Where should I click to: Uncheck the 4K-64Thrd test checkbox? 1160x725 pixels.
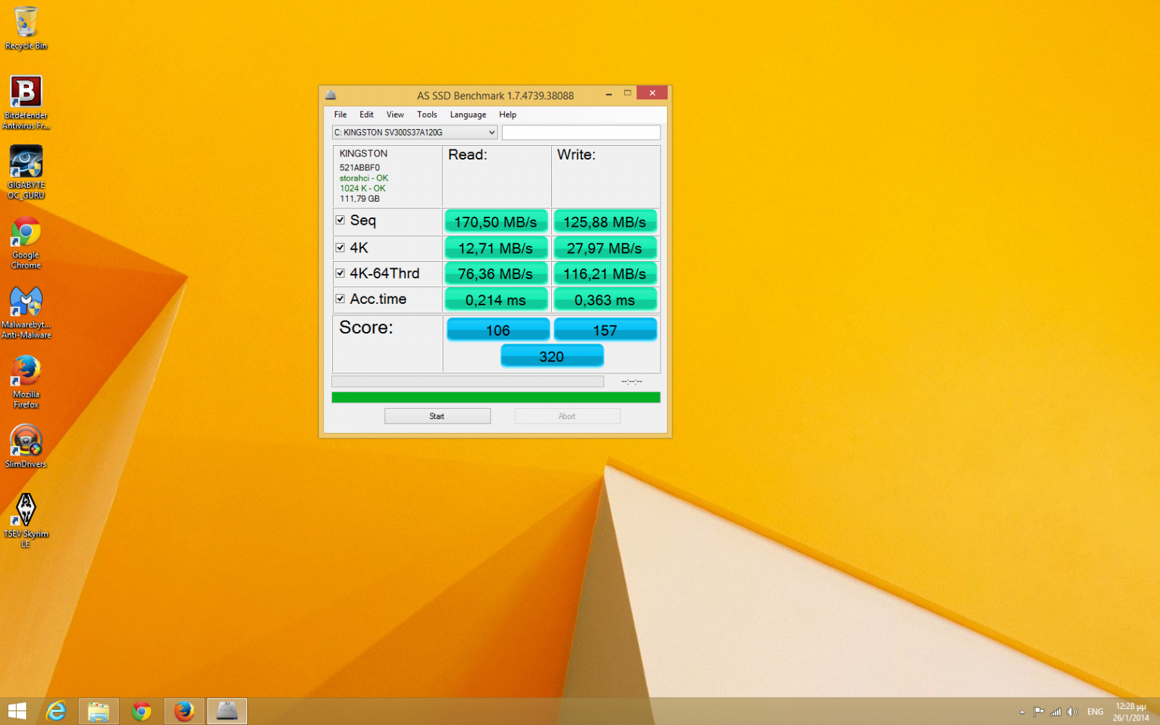[340, 273]
